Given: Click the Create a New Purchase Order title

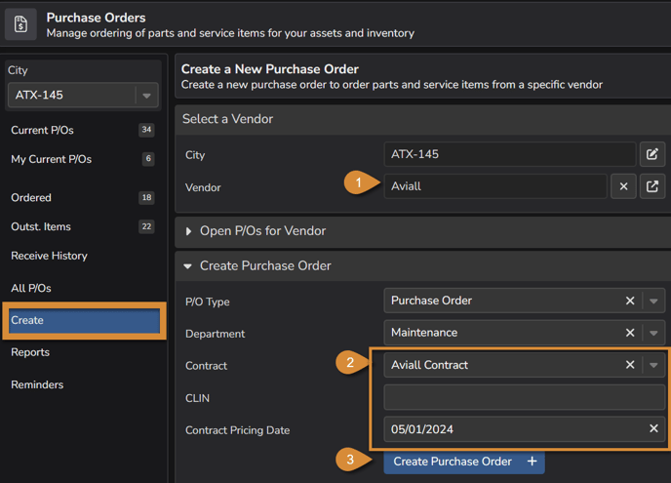Looking at the screenshot, I should pos(269,69).
